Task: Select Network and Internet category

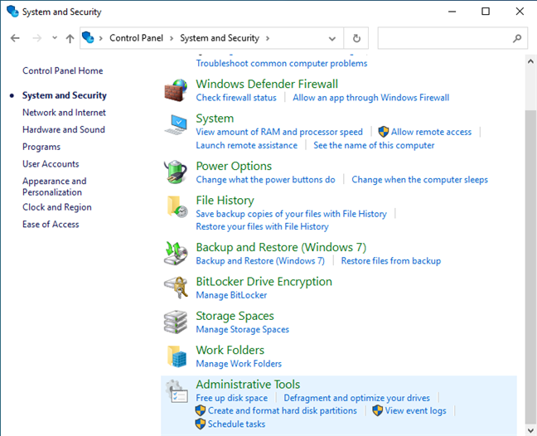Action: click(x=64, y=113)
